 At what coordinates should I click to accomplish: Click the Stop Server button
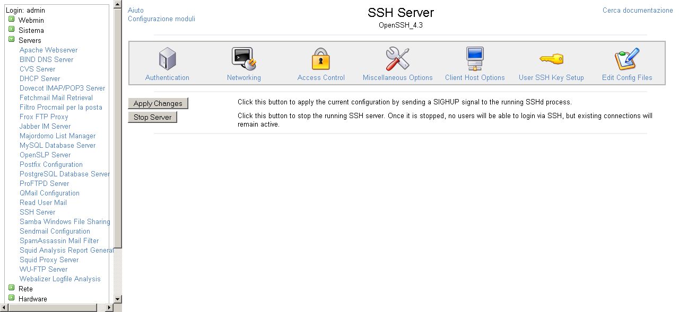coord(152,117)
